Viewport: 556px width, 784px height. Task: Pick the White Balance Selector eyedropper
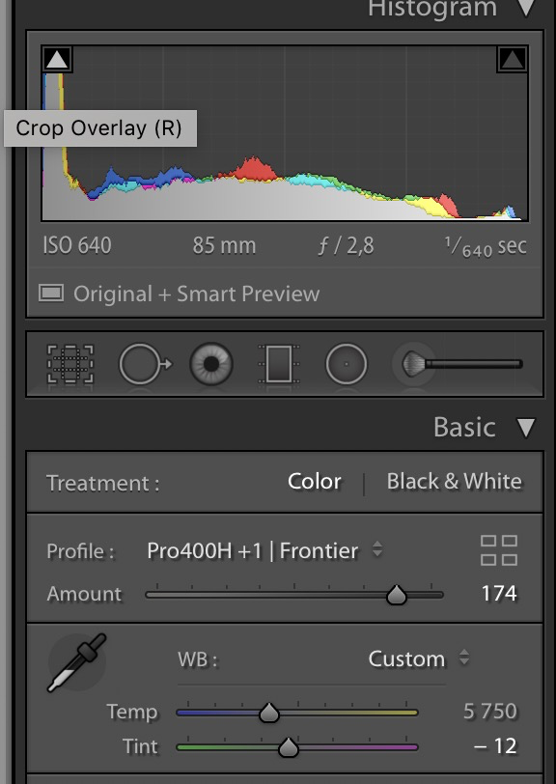(x=77, y=662)
